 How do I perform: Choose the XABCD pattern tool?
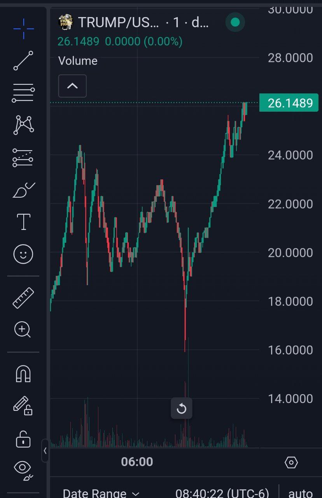point(23,125)
